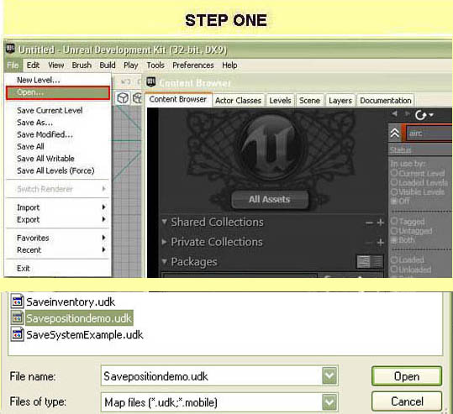The height and width of the screenshot is (414, 453).
Task: Select Save Current Level
Action: pyautogui.click(x=58, y=110)
